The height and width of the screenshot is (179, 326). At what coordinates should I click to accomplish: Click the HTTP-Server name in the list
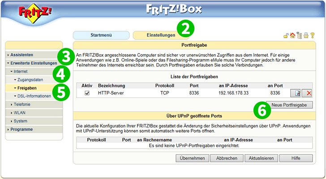coord(111,93)
